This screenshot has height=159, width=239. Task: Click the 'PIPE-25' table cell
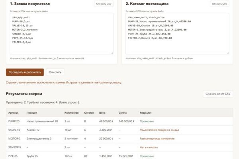(13, 156)
